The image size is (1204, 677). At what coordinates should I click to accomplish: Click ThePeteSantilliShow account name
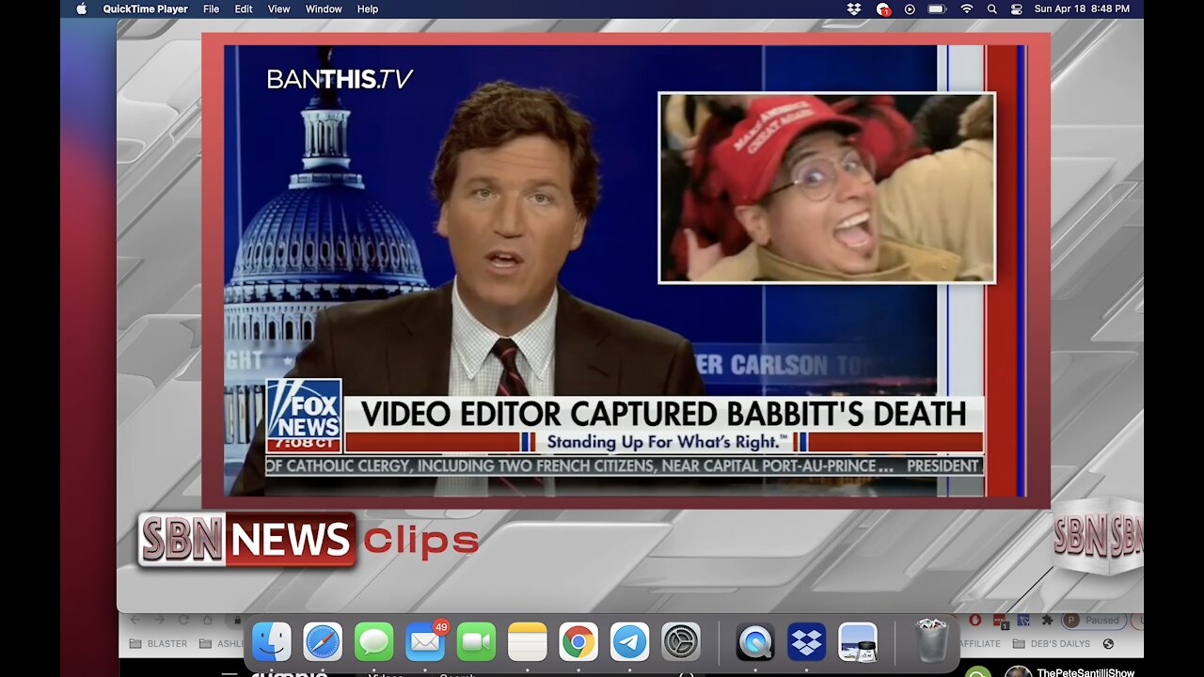[1086, 672]
